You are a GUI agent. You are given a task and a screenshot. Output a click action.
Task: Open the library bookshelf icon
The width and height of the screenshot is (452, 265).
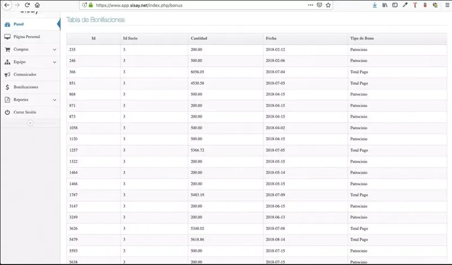pyautogui.click(x=385, y=5)
